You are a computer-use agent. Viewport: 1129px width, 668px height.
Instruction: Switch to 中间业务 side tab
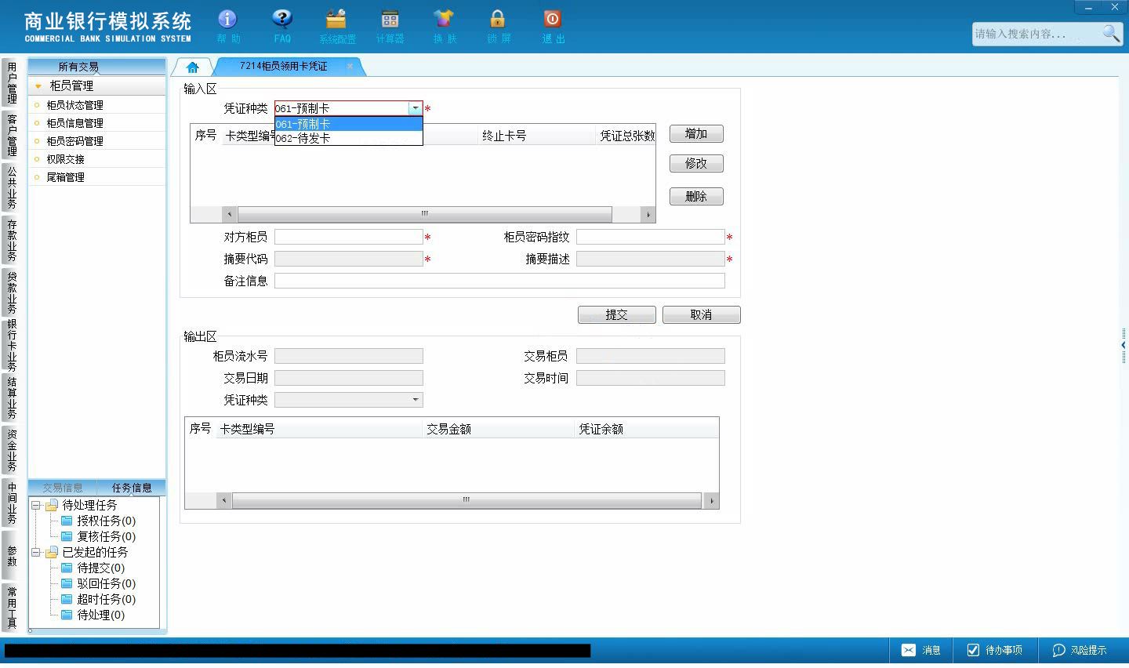click(12, 503)
